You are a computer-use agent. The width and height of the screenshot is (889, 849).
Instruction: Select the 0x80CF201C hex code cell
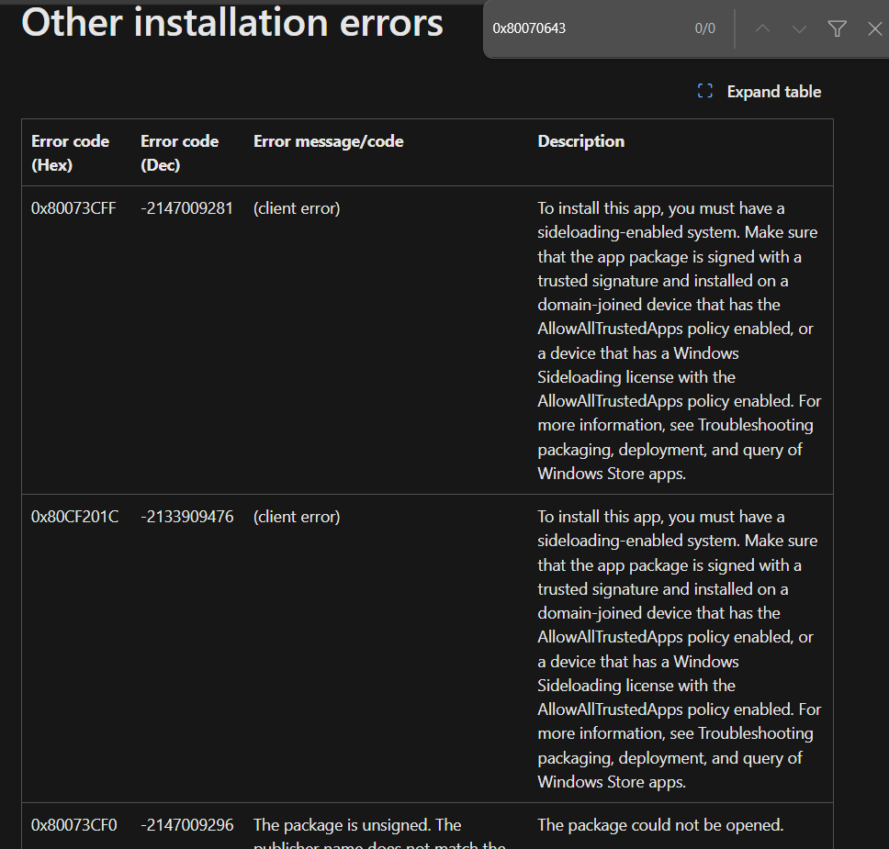click(x=74, y=517)
